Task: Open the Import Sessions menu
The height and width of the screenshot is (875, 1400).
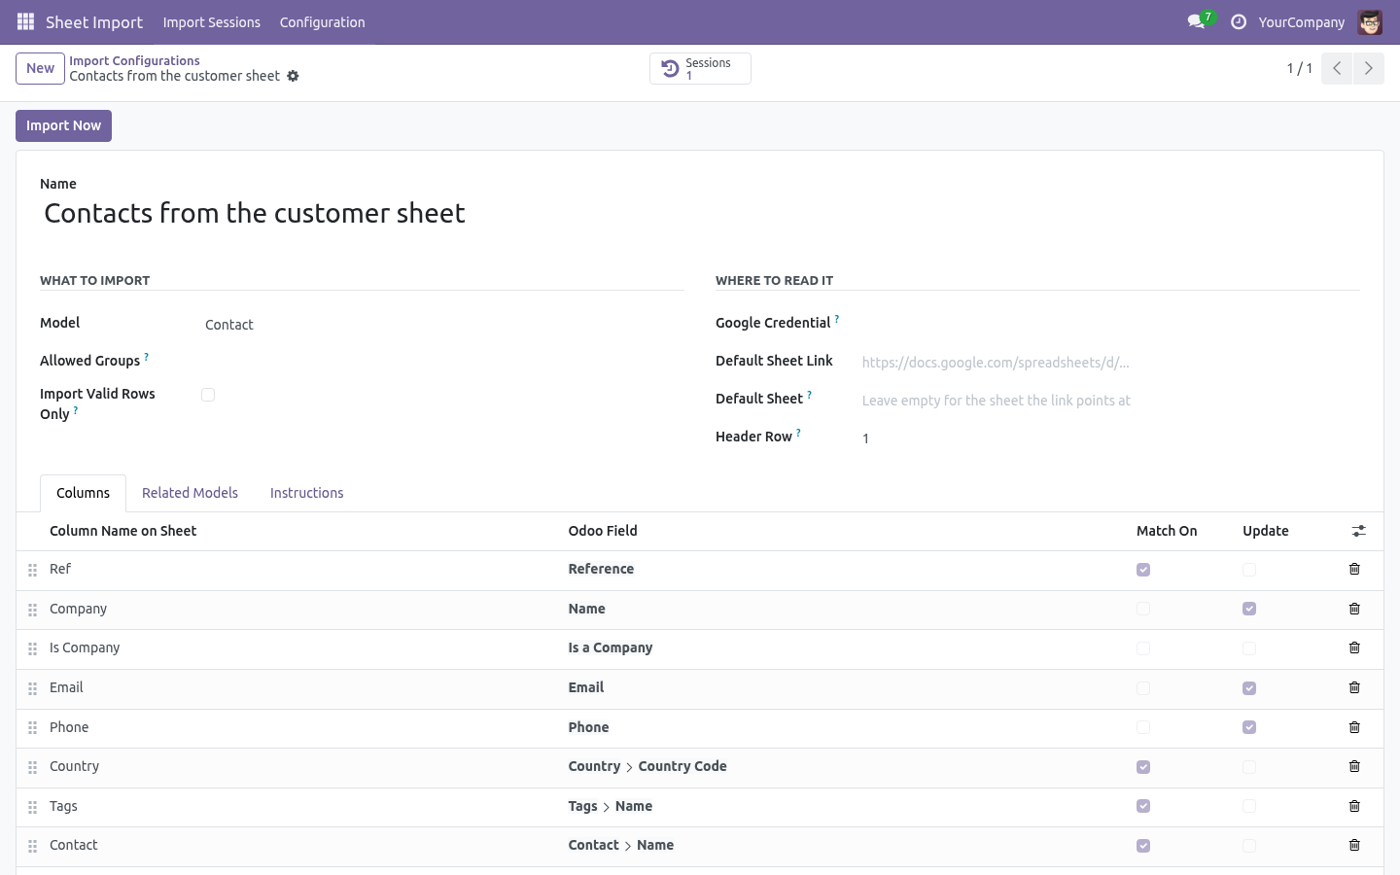Action: tap(211, 22)
